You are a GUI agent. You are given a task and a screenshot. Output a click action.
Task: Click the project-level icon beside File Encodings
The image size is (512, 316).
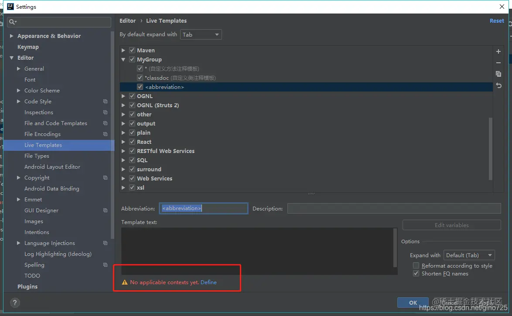pos(105,134)
